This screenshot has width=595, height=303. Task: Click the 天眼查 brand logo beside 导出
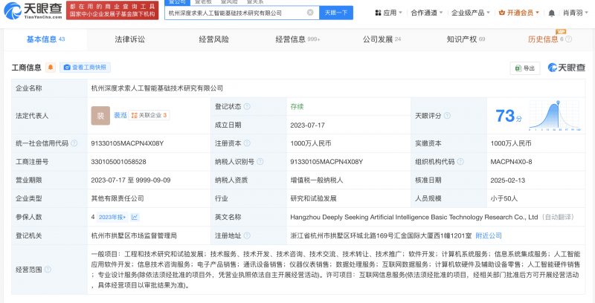click(x=567, y=68)
